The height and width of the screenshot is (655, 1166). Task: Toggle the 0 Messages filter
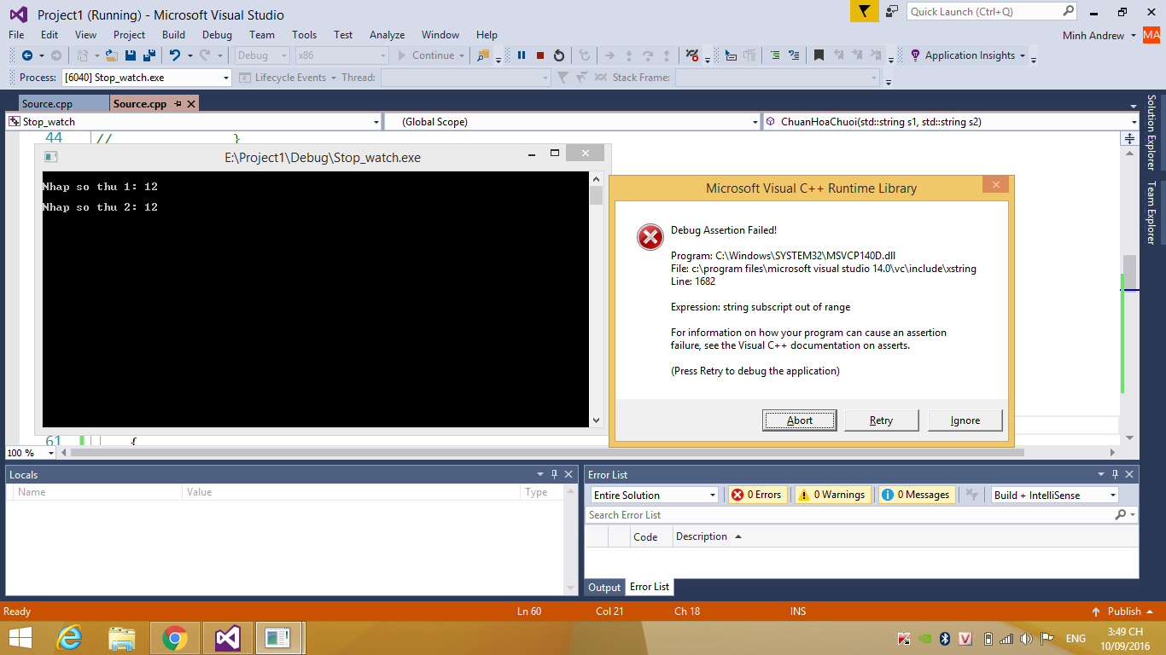915,495
